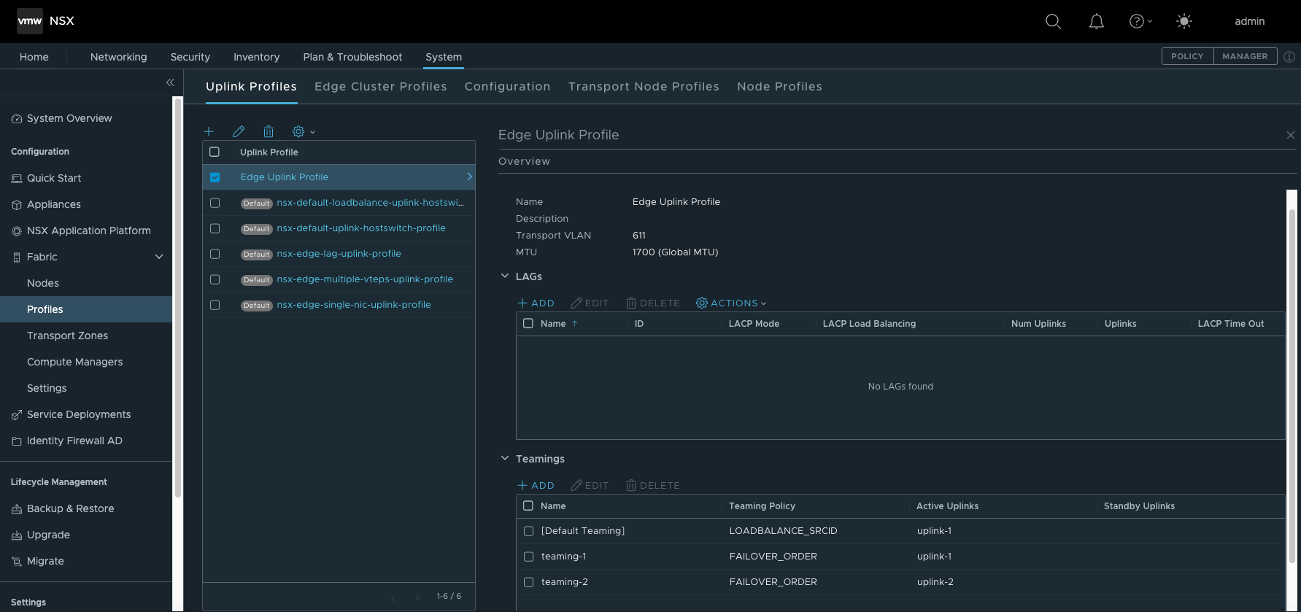Image resolution: width=1301 pixels, height=612 pixels.
Task: Open the global search icon
Action: coord(1053,21)
